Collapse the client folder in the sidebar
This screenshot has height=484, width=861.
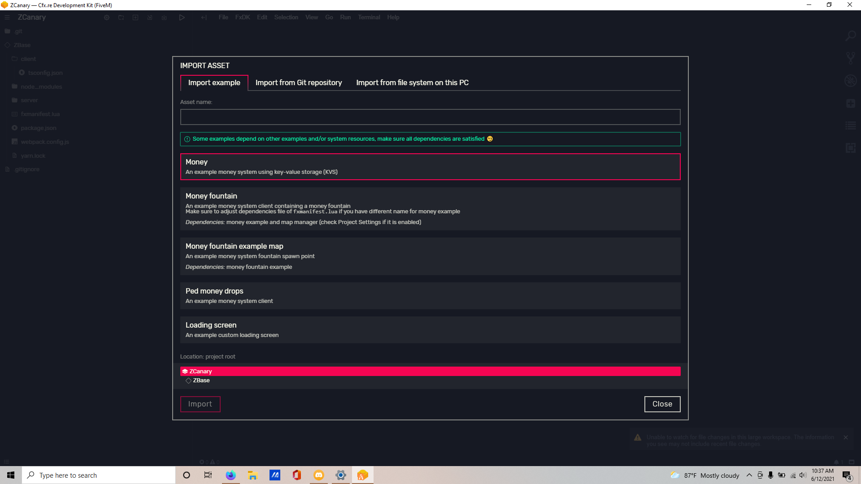pyautogui.click(x=28, y=59)
